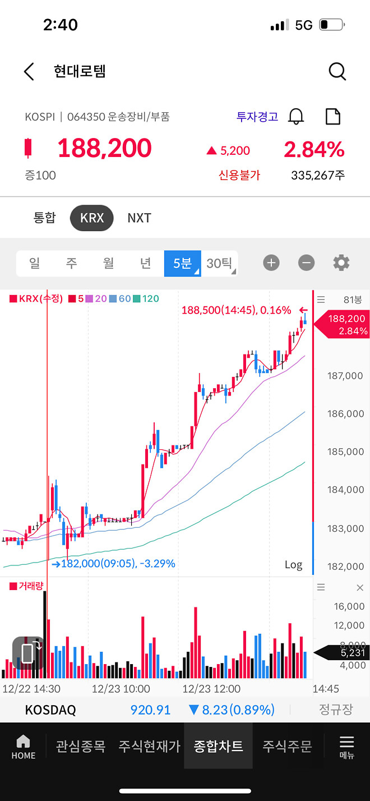This screenshot has width=370, height=801.
Task: Select 주식주문 in the bottom navigation
Action: [286, 746]
